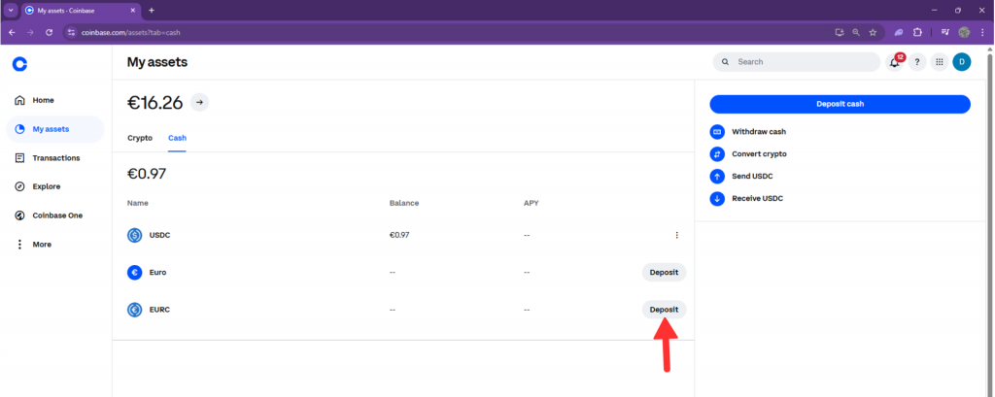Click the Euro currency icon
The image size is (995, 397).
click(x=134, y=273)
